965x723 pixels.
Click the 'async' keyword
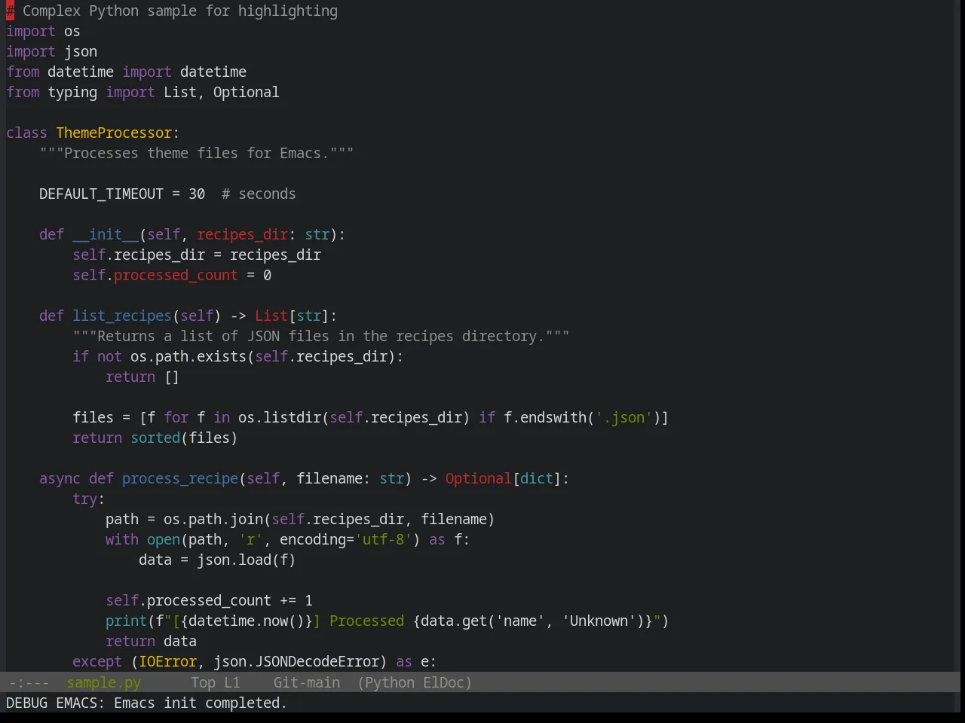click(60, 478)
